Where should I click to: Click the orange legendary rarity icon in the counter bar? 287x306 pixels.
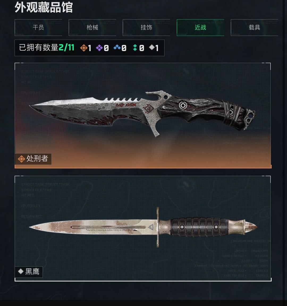[84, 48]
